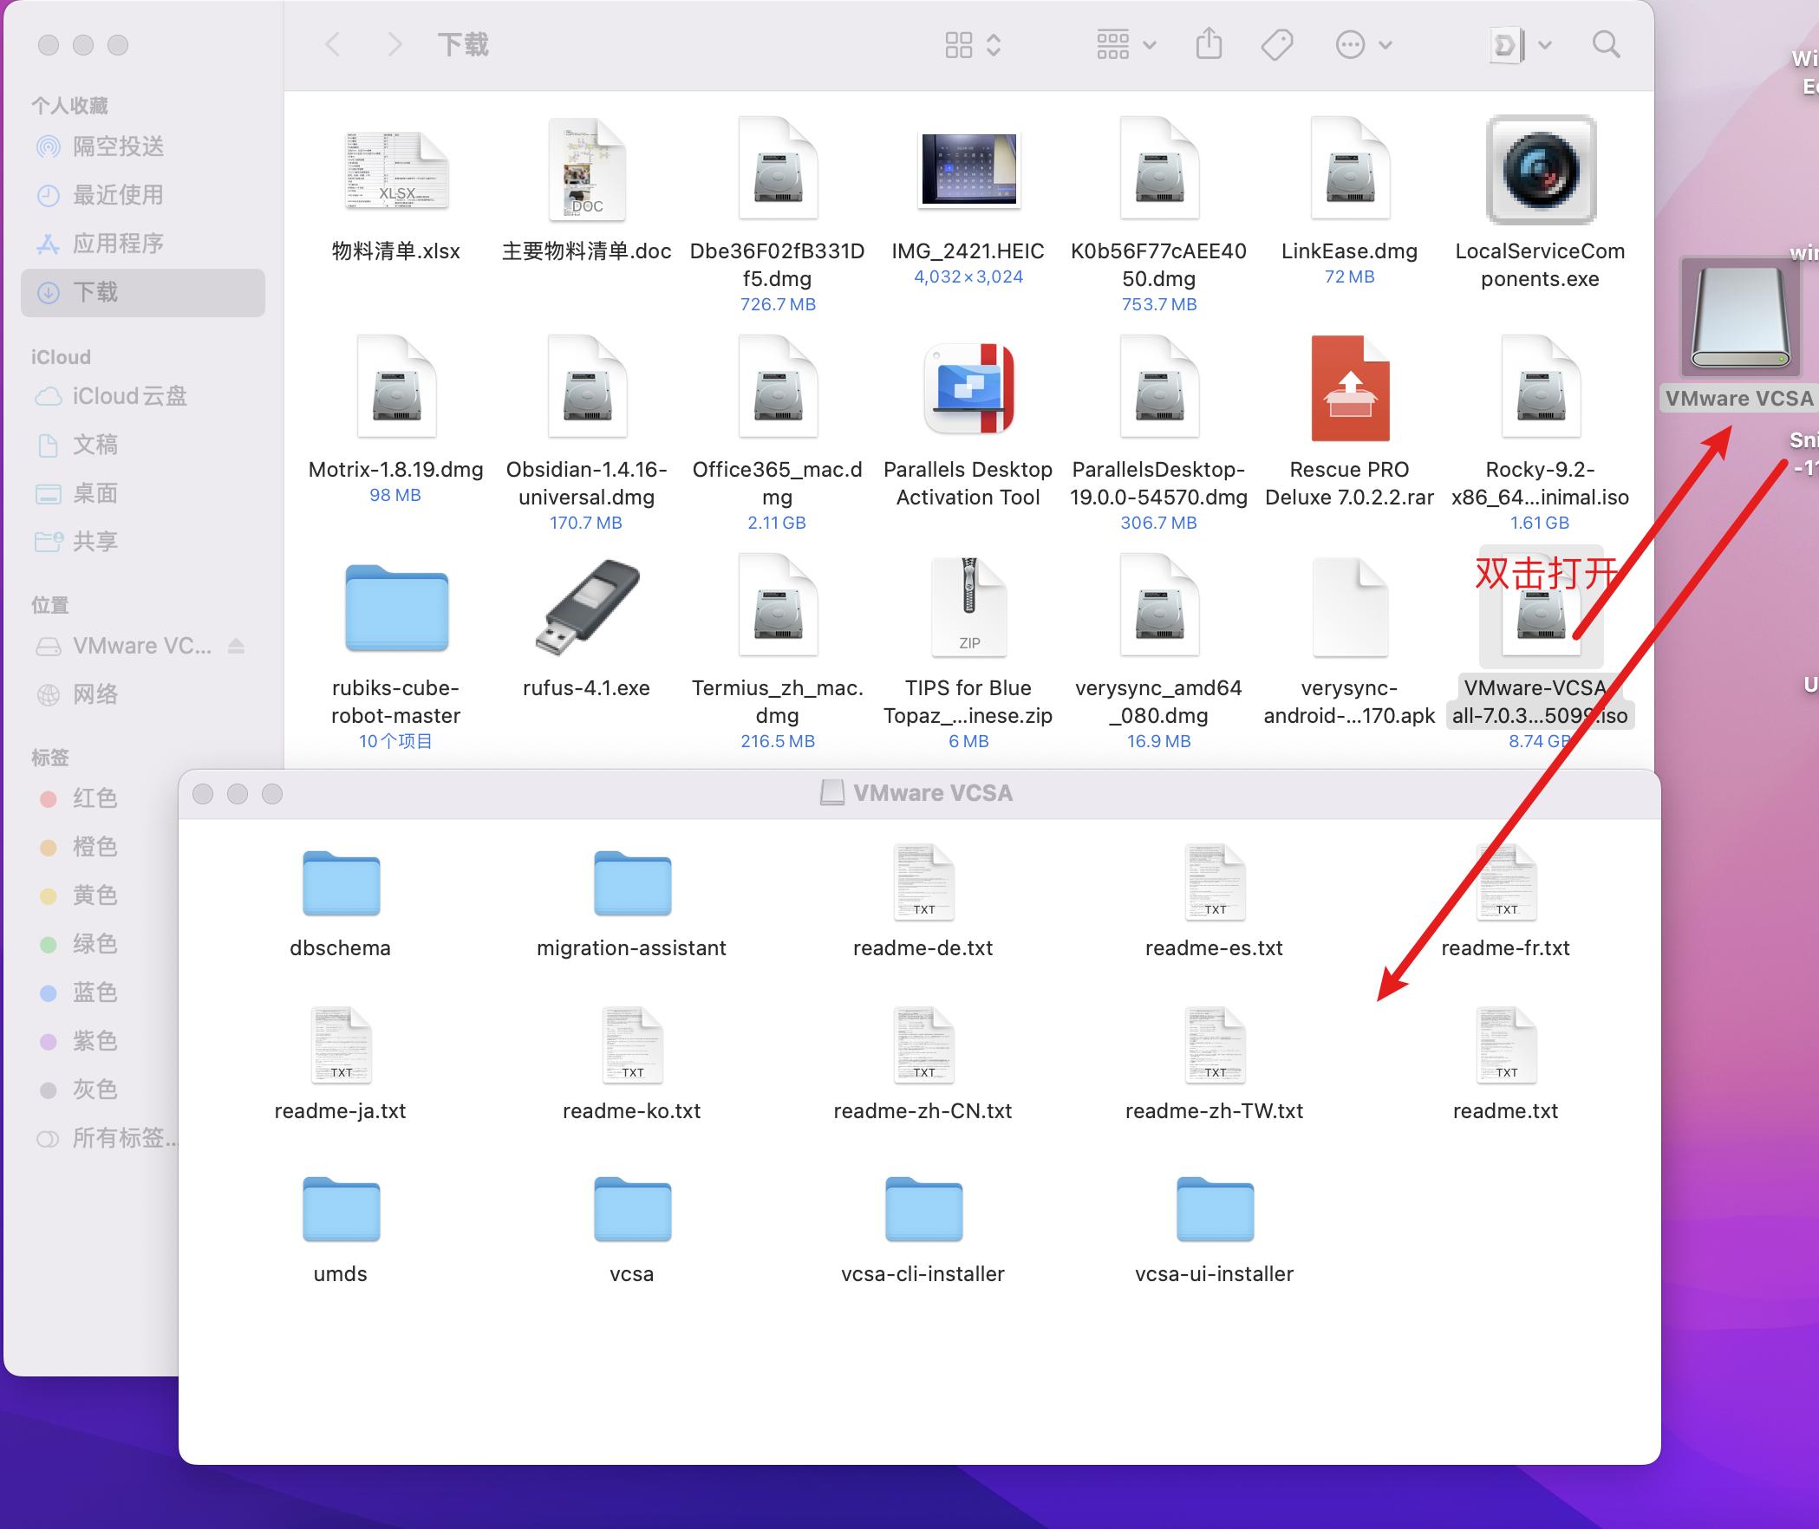The width and height of the screenshot is (1819, 1529).
Task: Select verysync_amd64_080.dmg file
Action: point(1159,606)
